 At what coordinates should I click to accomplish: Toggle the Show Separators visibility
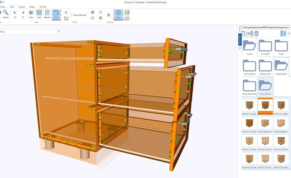118,15
